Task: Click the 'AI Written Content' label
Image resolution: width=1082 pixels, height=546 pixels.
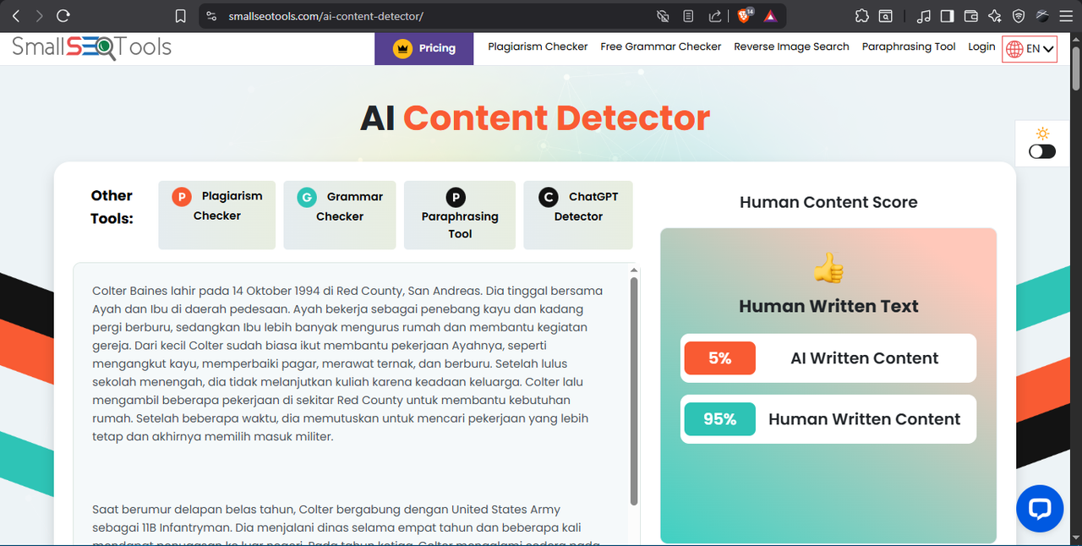Action: 864,358
